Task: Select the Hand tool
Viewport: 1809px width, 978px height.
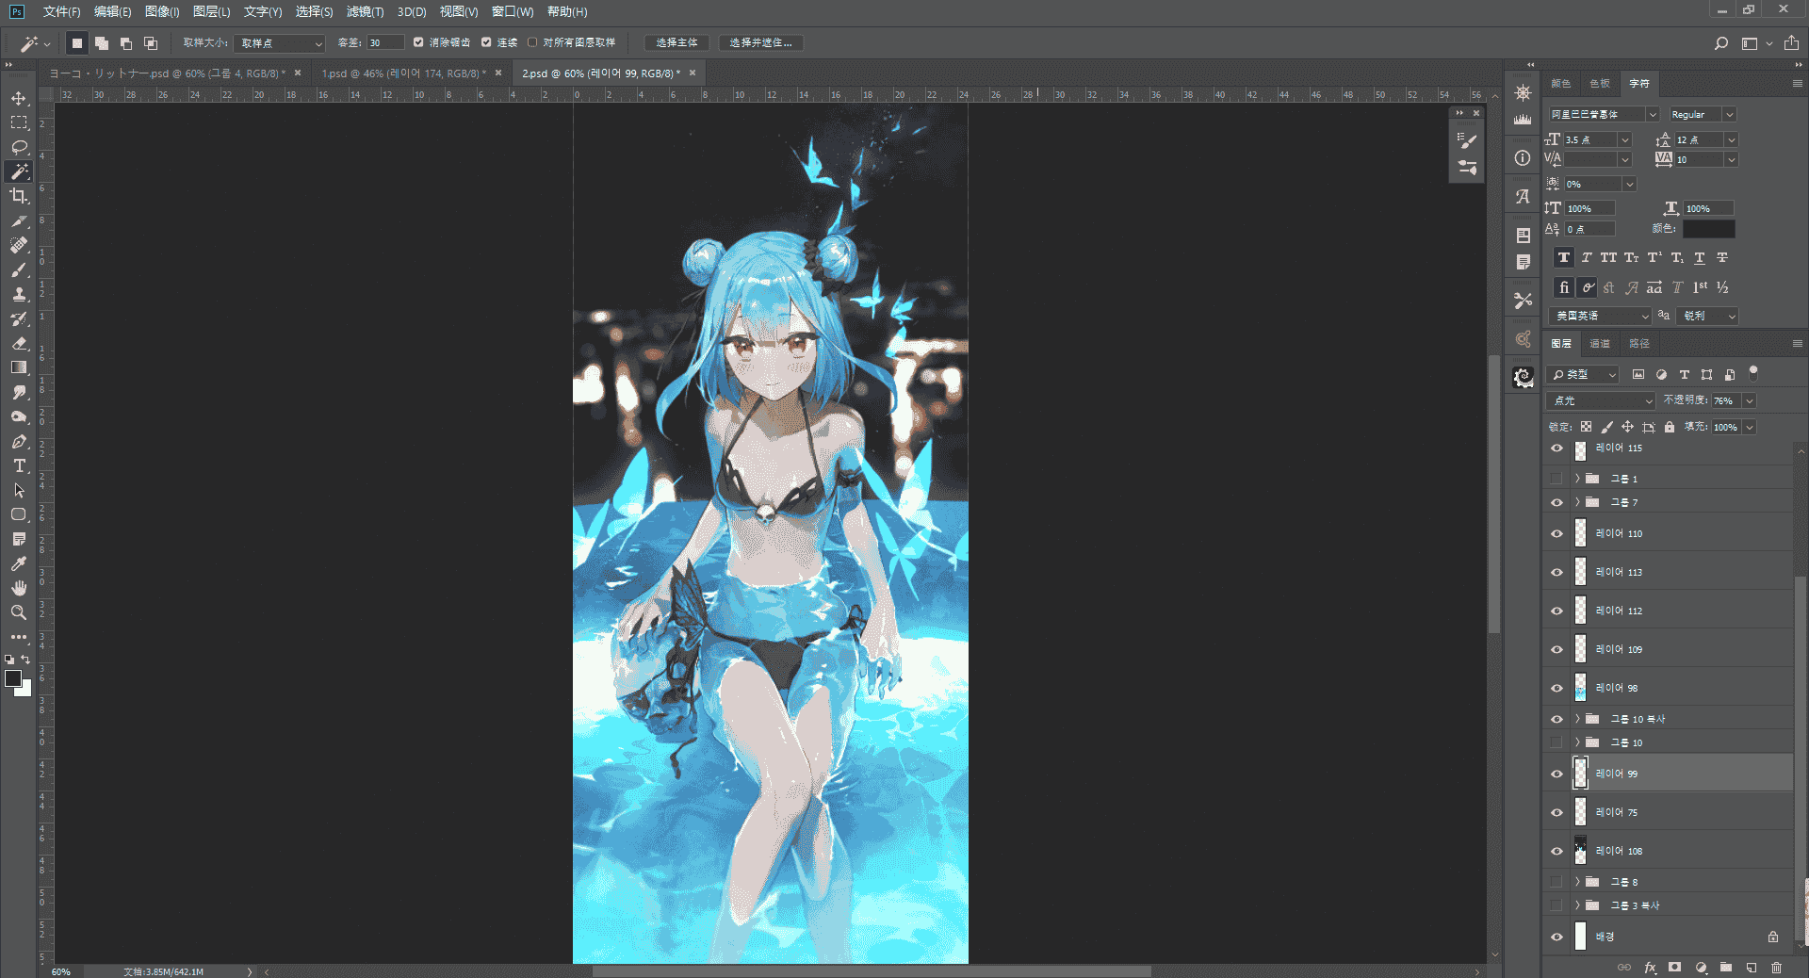Action: click(x=19, y=588)
